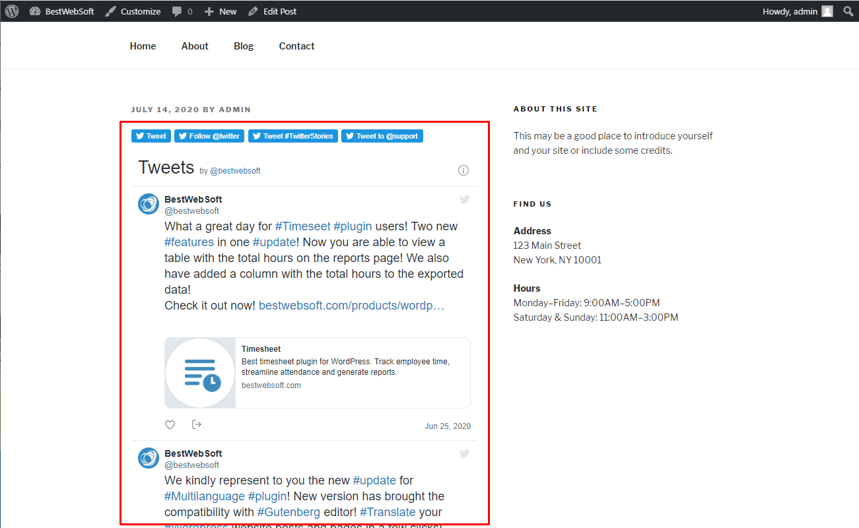The image size is (859, 528).
Task: Open the Jun 25, 2020 tweet date
Action: (x=448, y=426)
